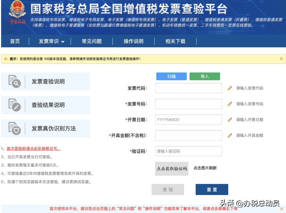Click pencil icon beside 发票号码 field
Image resolution: width=286 pixels, height=213 pixels.
pos(230,104)
